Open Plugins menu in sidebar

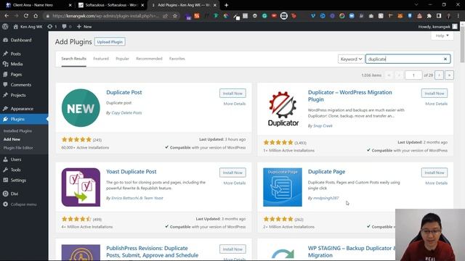24,119
